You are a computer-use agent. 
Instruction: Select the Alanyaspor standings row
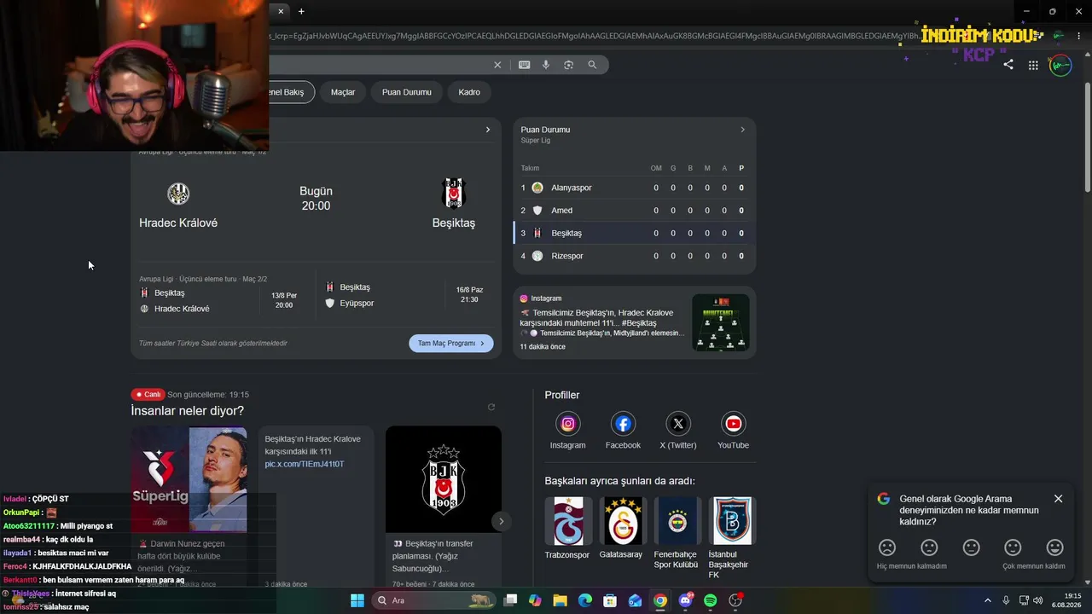click(x=635, y=188)
